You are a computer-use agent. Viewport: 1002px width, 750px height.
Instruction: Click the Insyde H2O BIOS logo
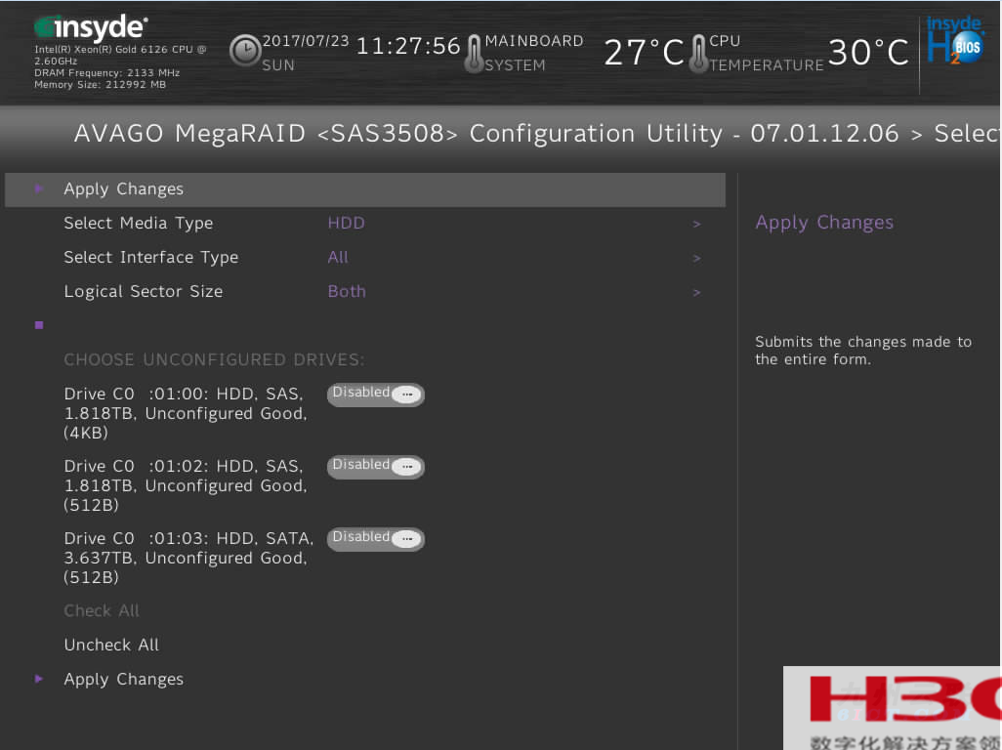point(955,40)
